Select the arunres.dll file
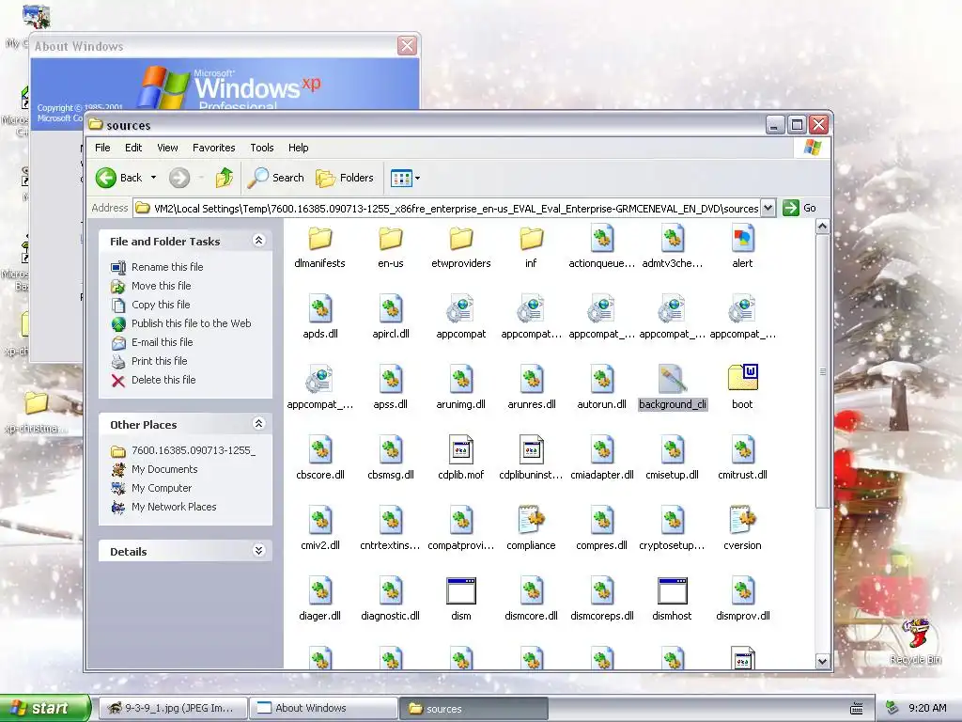The image size is (962, 722). pos(532,388)
